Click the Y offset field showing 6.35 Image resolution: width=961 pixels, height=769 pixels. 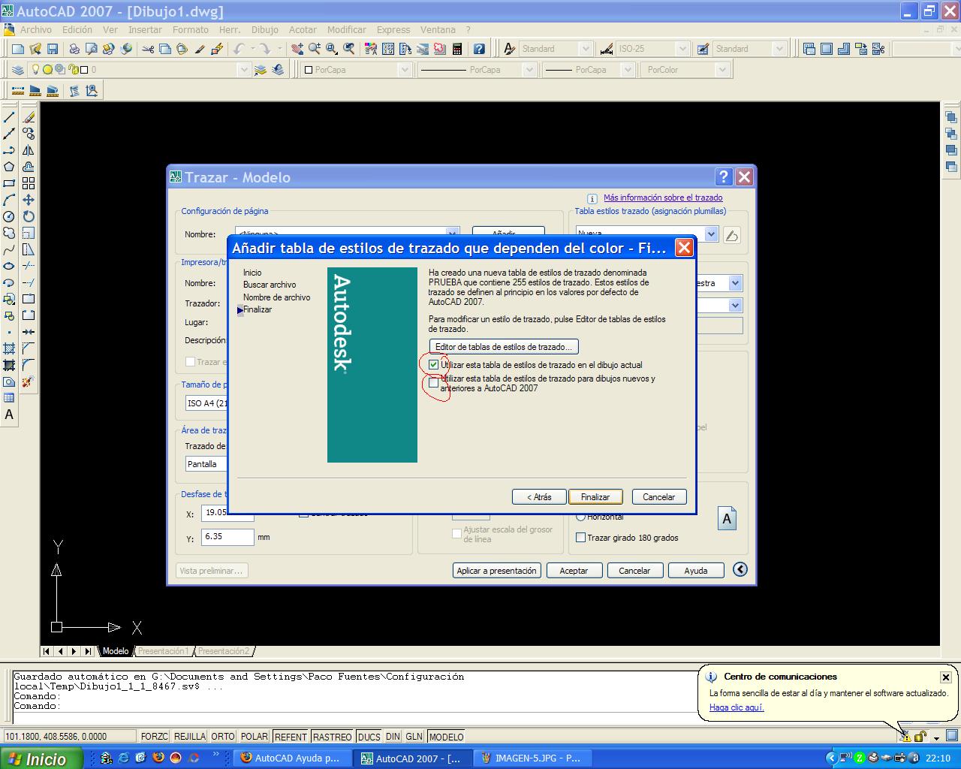tap(227, 537)
